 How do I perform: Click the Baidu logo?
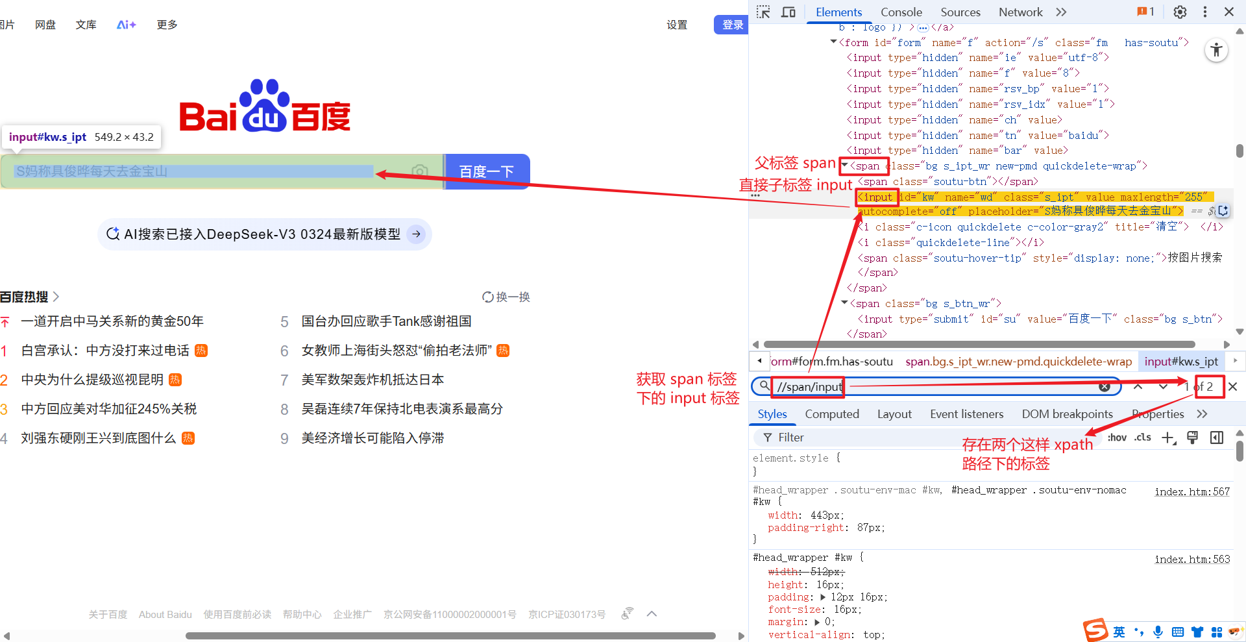[x=265, y=106]
